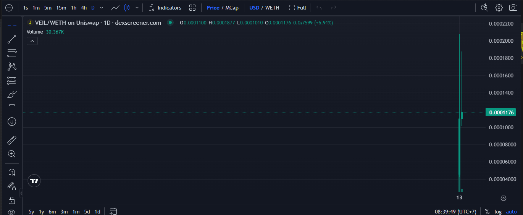Select the D daily interval

(93, 8)
